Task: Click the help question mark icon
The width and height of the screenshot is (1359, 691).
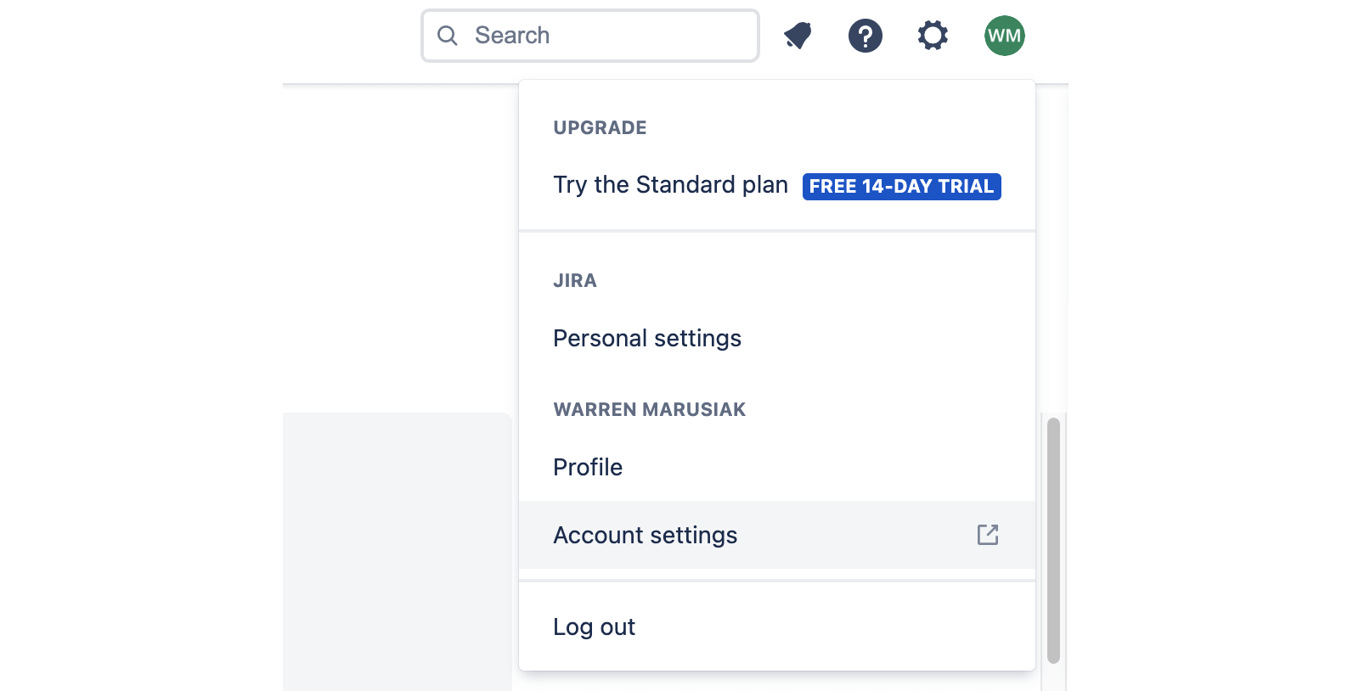Action: tap(865, 35)
